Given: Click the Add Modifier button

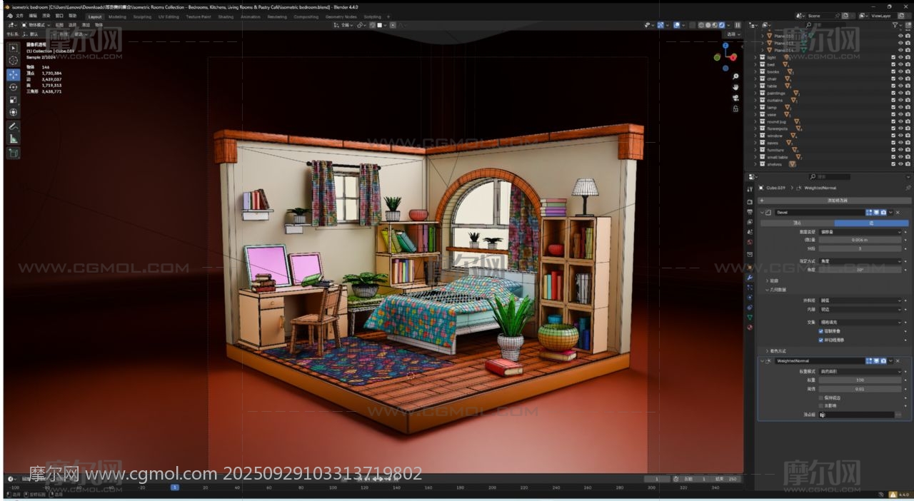Looking at the screenshot, I should click(833, 201).
